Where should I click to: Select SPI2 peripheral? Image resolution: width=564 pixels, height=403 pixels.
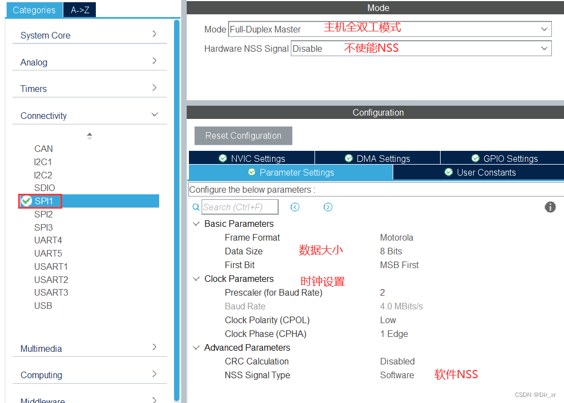[x=44, y=214]
